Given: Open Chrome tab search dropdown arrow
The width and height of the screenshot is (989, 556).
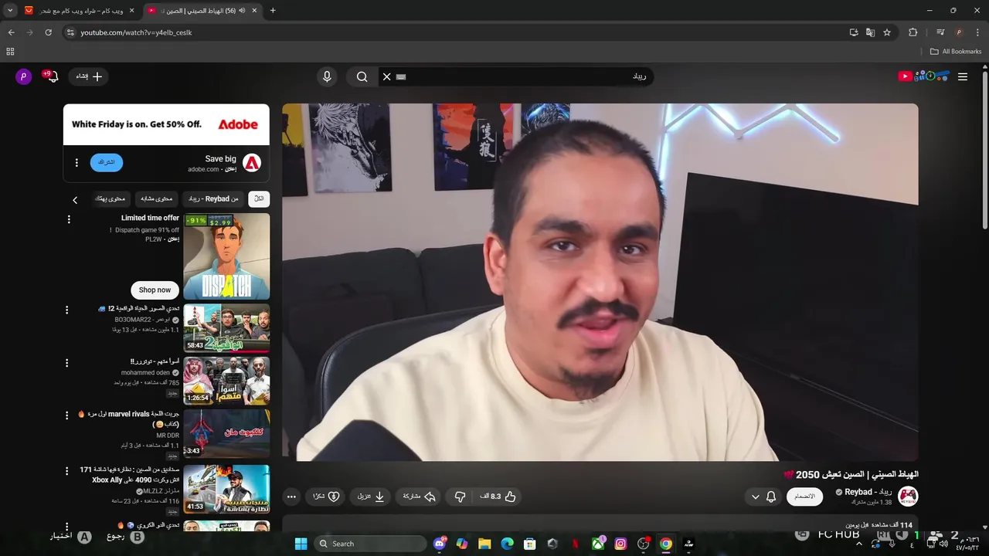Looking at the screenshot, I should point(10,11).
